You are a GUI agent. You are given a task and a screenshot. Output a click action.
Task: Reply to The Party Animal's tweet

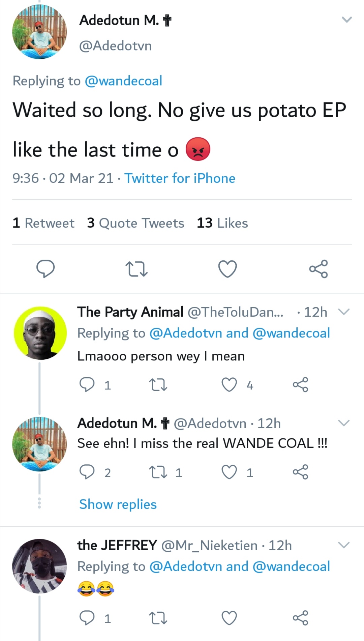point(87,385)
